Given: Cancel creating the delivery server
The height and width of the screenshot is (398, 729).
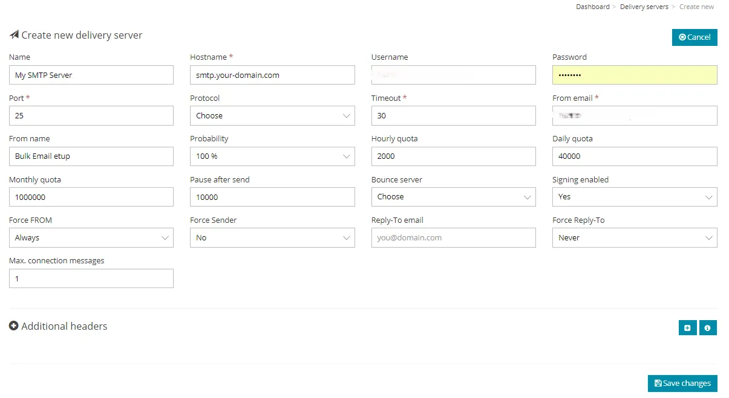Looking at the screenshot, I should tap(694, 37).
